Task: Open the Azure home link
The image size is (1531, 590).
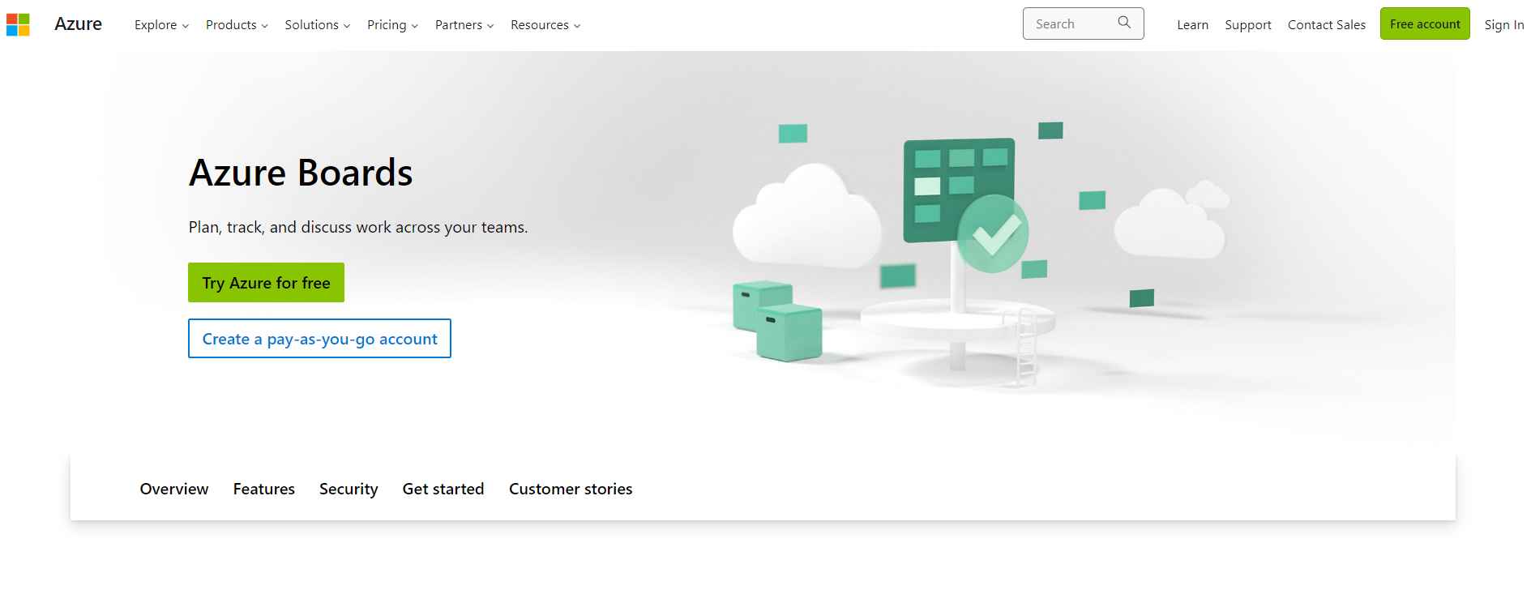Action: [78, 24]
